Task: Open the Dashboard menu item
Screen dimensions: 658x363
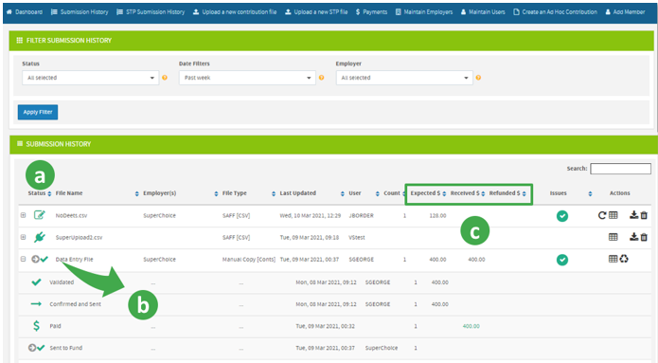Action: 25,11
